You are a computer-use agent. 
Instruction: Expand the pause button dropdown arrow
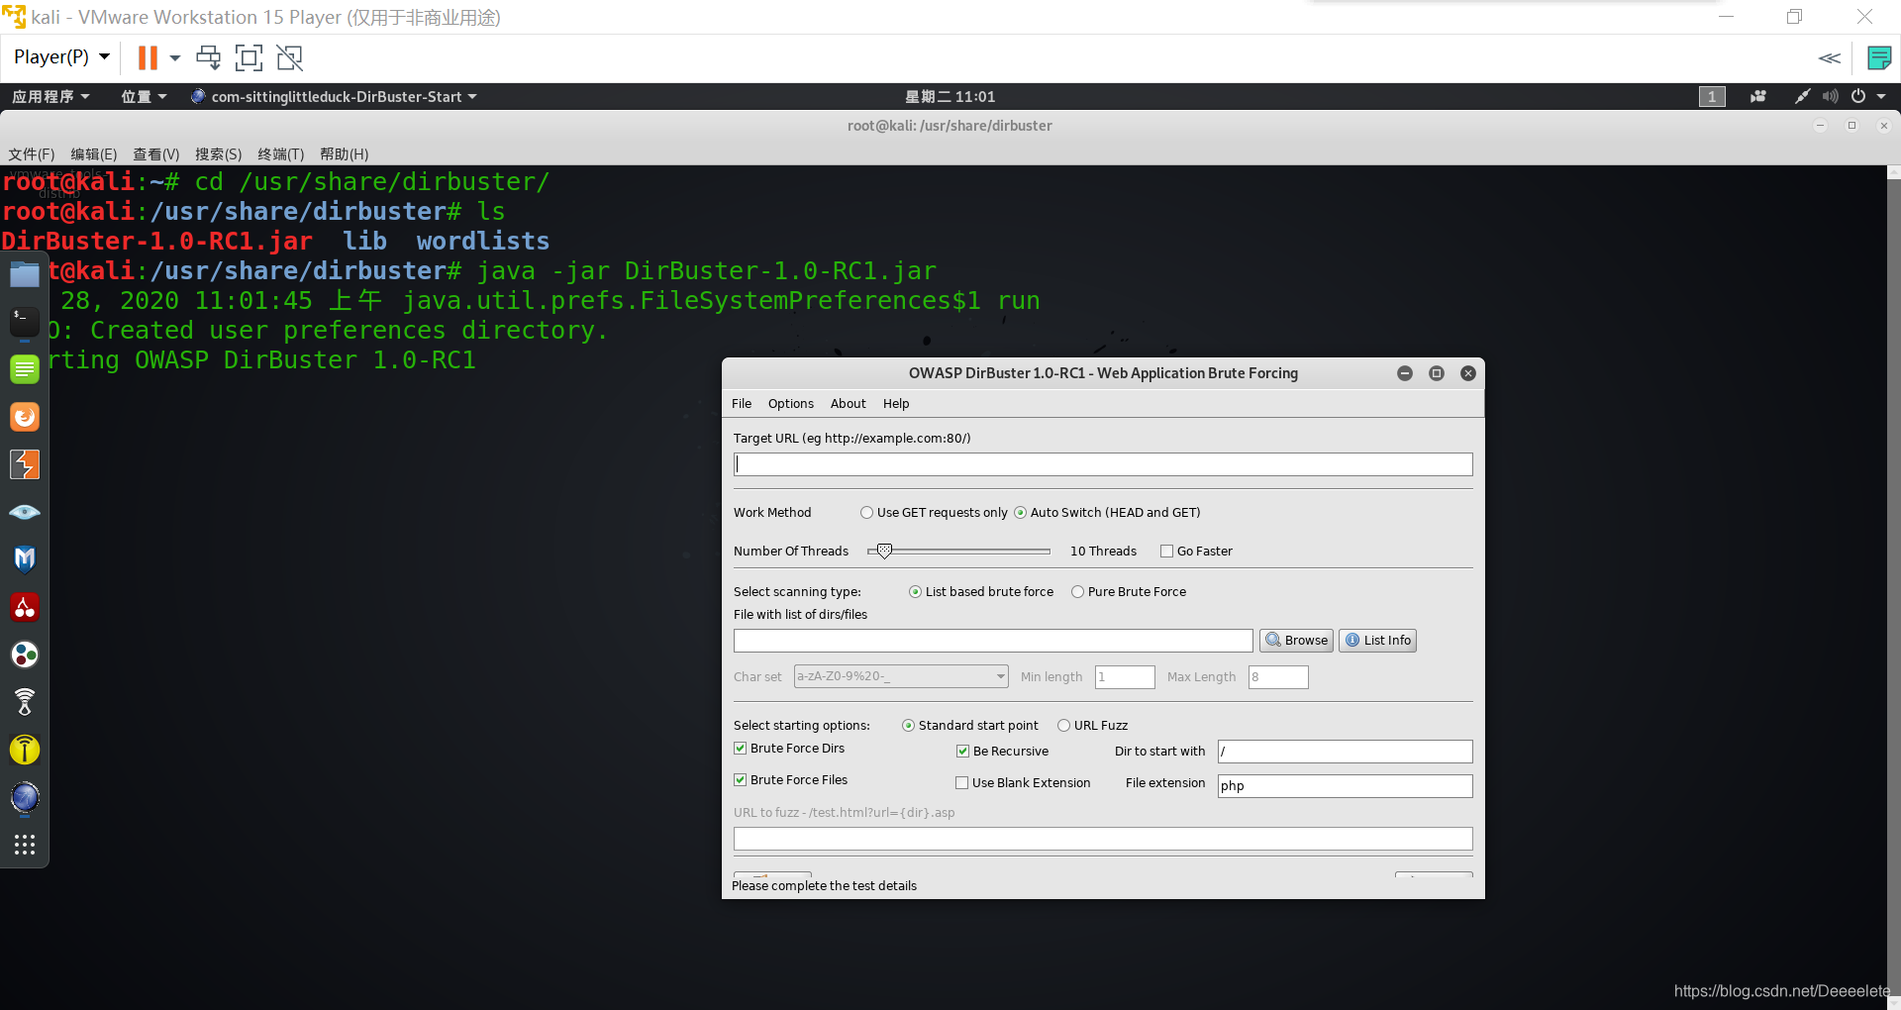click(175, 57)
